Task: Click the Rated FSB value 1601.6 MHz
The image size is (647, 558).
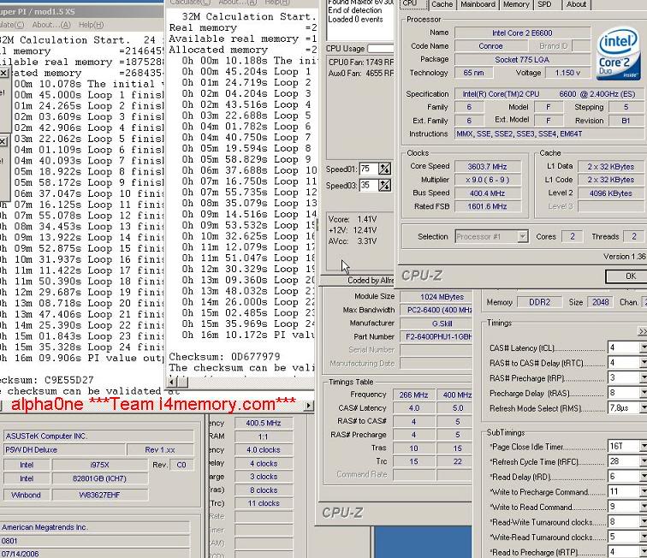Action: (487, 206)
